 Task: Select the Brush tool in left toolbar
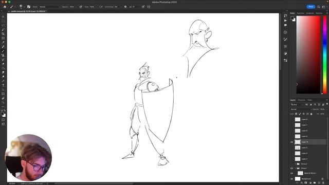click(x=3, y=51)
